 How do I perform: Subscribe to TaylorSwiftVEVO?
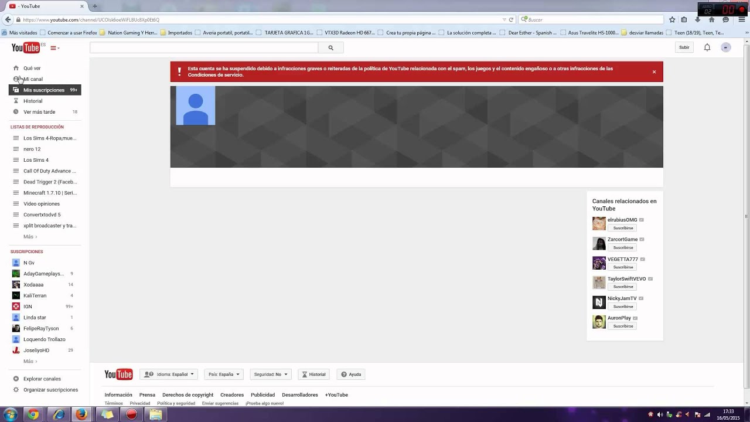click(x=623, y=287)
